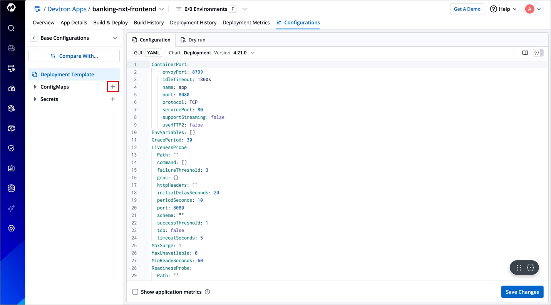This screenshot has width=551, height=305.
Task: Add a new Secret with plus icon
Action: click(x=113, y=99)
